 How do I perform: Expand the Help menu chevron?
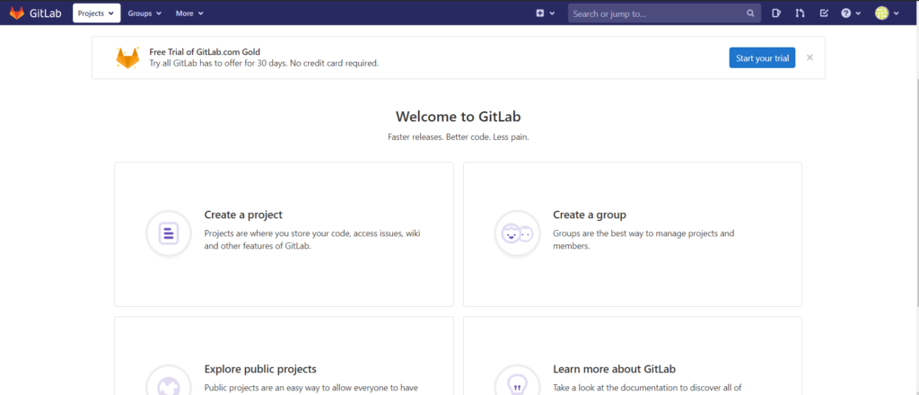pos(859,13)
